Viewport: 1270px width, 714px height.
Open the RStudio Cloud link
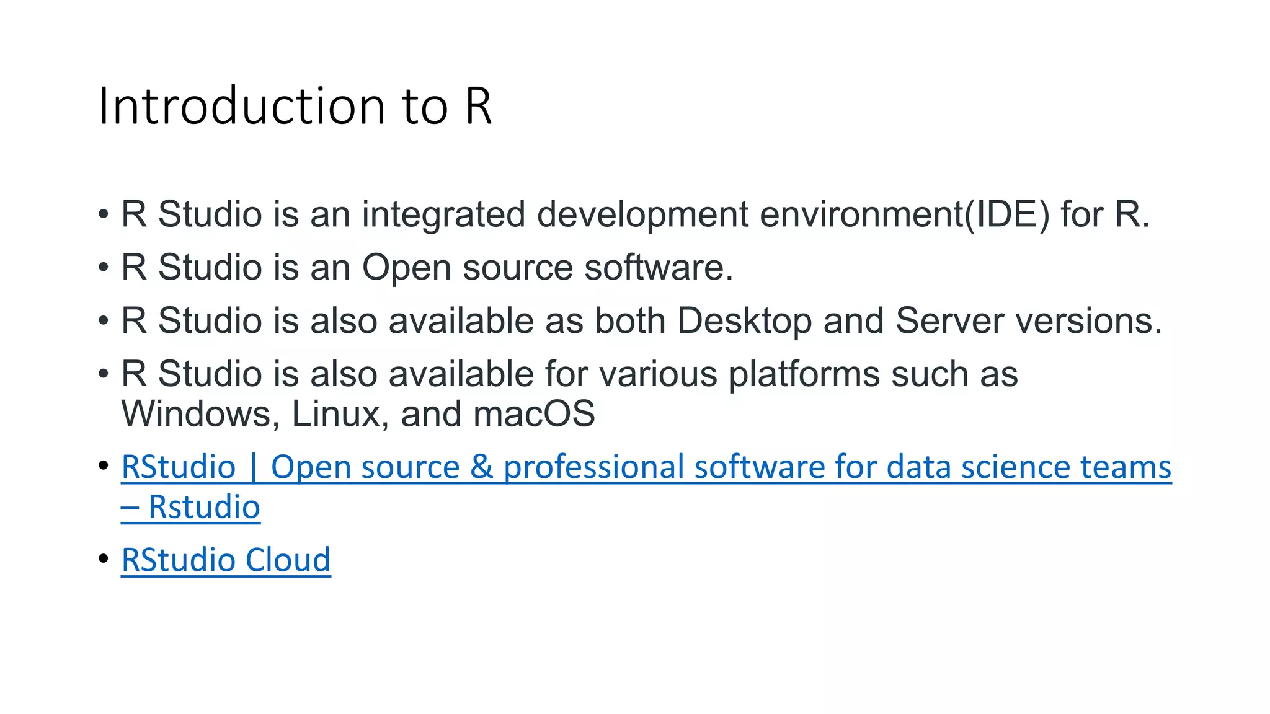pos(226,560)
